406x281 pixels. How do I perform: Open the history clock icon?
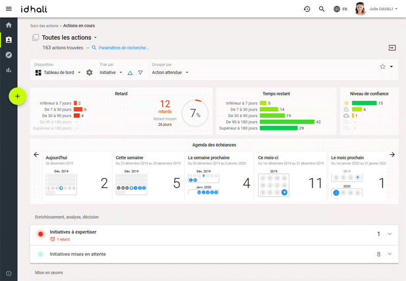307,9
